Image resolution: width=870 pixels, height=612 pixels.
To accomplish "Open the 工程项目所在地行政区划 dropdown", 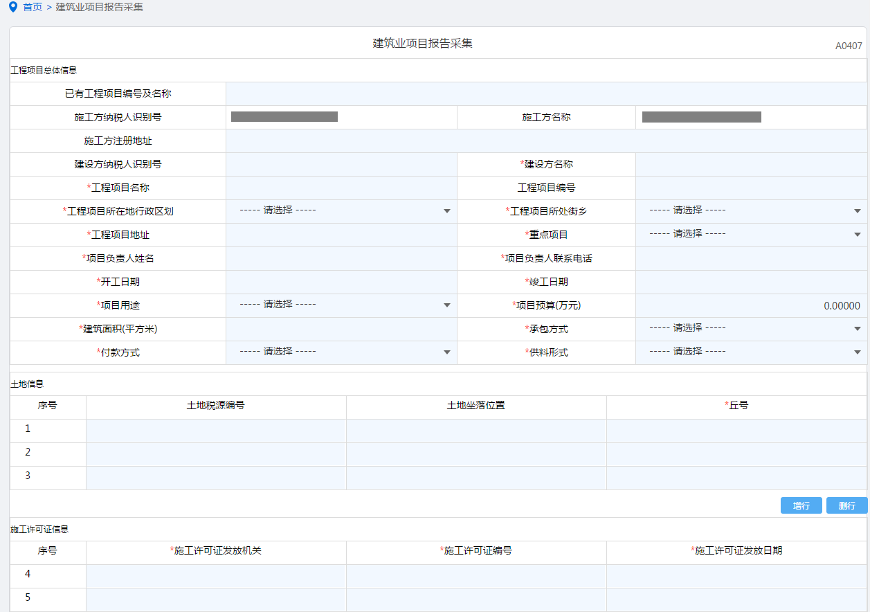I will click(x=341, y=211).
